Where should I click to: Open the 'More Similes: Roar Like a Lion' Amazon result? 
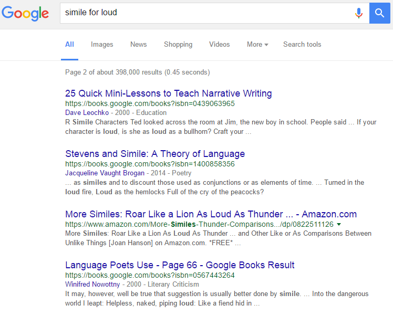211,214
